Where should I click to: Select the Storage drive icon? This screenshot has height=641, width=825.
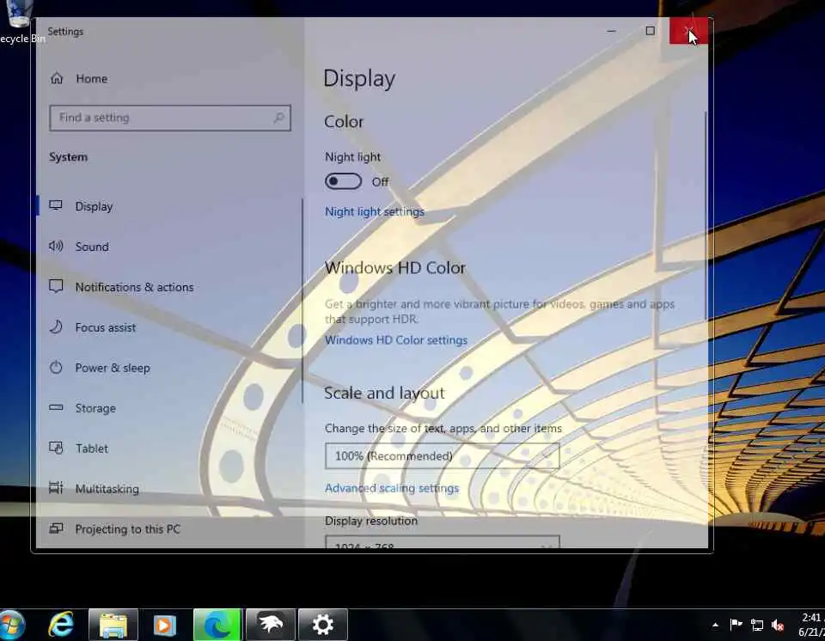click(x=56, y=407)
